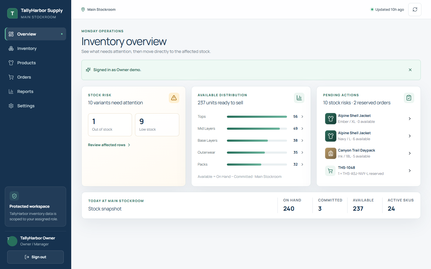Click the Canyon Trail Daypack backpack icon
This screenshot has height=269, width=431.
click(330, 153)
